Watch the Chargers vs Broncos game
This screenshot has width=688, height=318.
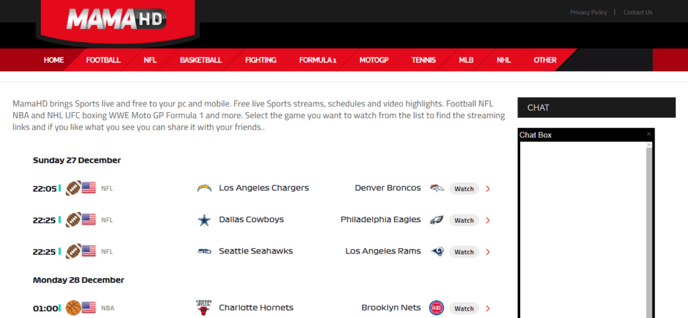[x=464, y=189]
